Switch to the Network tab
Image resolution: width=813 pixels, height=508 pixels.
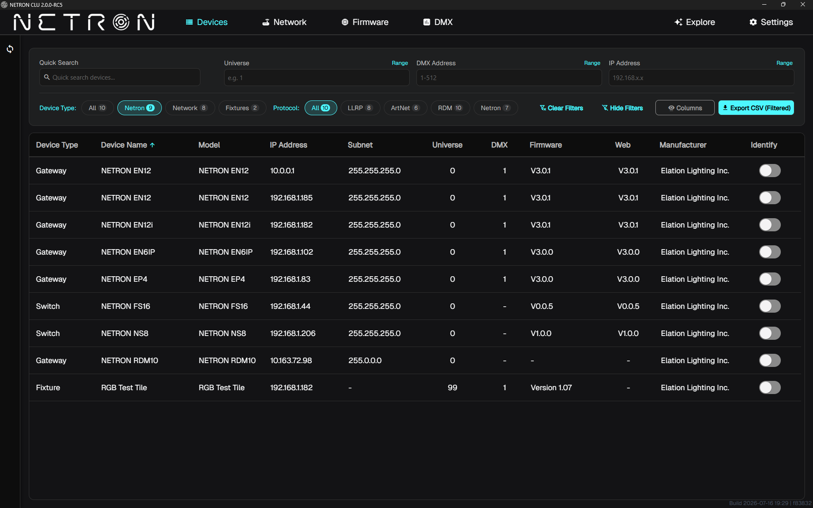(x=284, y=22)
